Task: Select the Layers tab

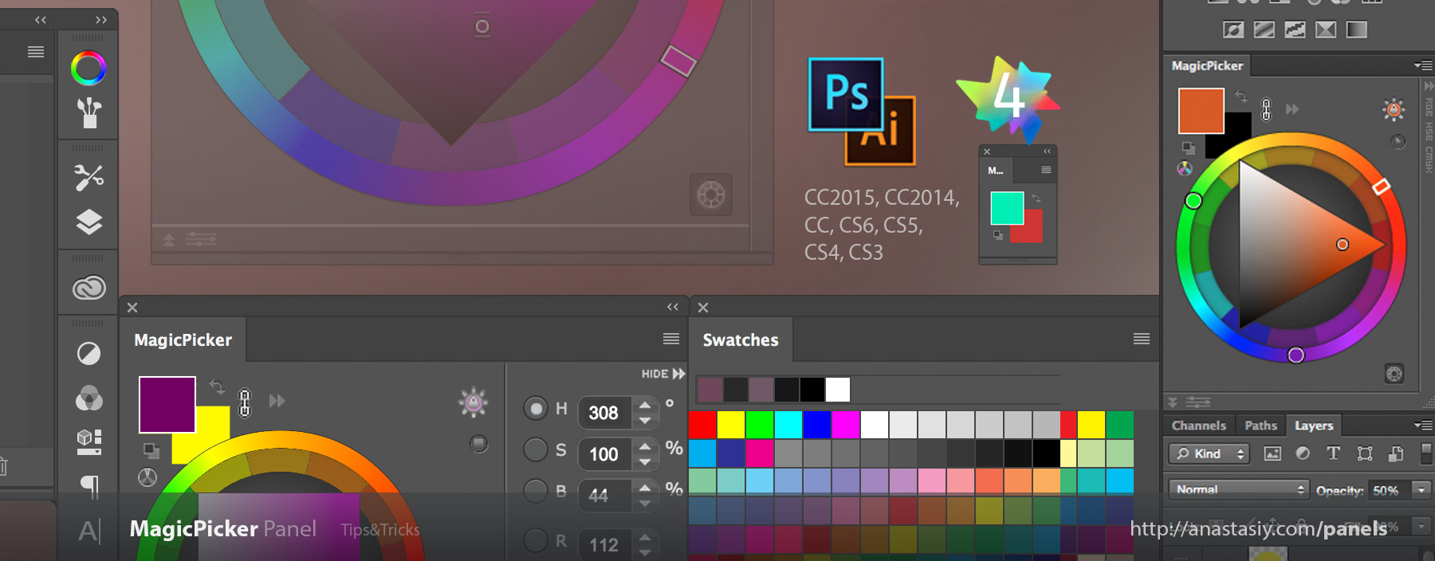Action: (x=1314, y=426)
